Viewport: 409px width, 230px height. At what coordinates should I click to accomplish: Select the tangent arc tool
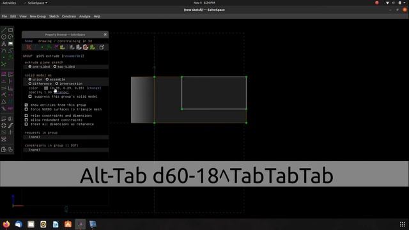(x=4, y=50)
